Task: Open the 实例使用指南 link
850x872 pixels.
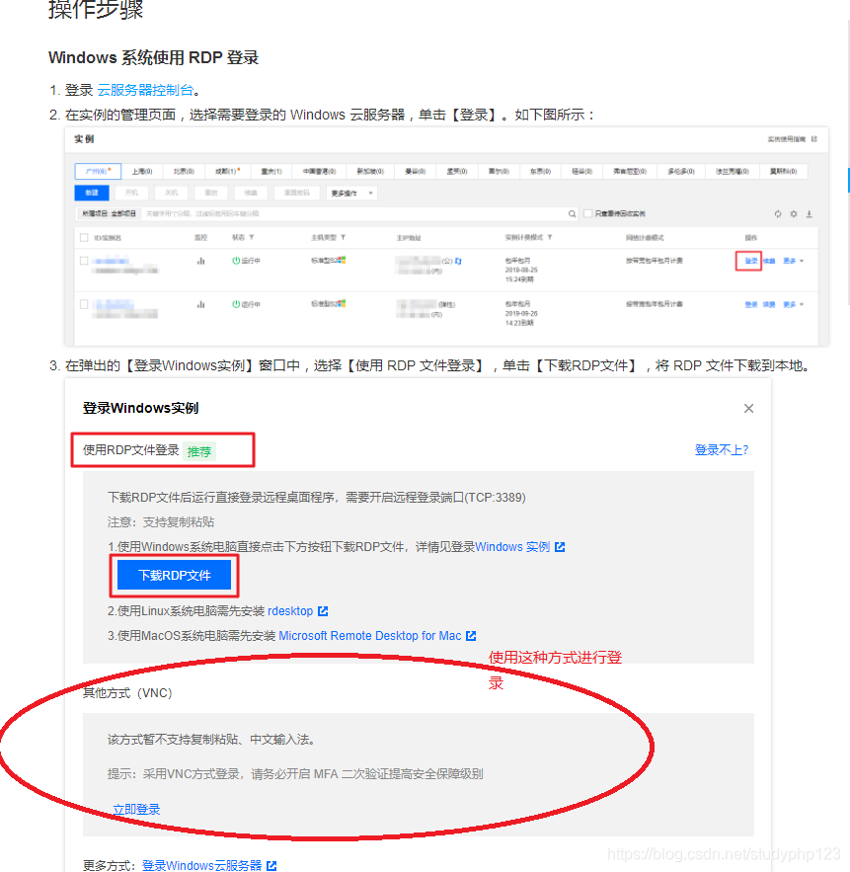Action: tap(786, 139)
